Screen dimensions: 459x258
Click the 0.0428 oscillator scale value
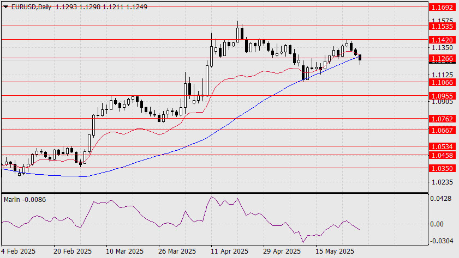441,199
